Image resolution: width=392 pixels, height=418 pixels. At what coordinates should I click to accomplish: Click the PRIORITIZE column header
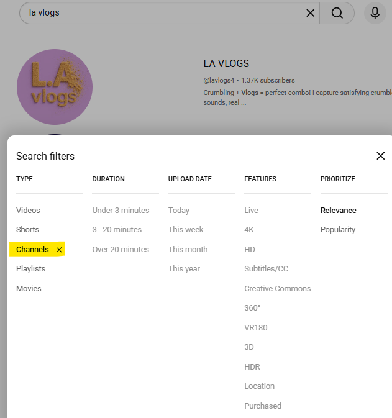(337, 179)
